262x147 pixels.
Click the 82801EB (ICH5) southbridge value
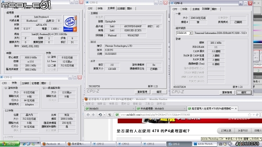tap(133, 31)
